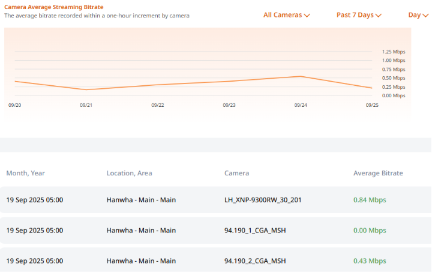The image size is (432, 272).
Task: Select the lowest data point at 09/21
Action: 86,89
